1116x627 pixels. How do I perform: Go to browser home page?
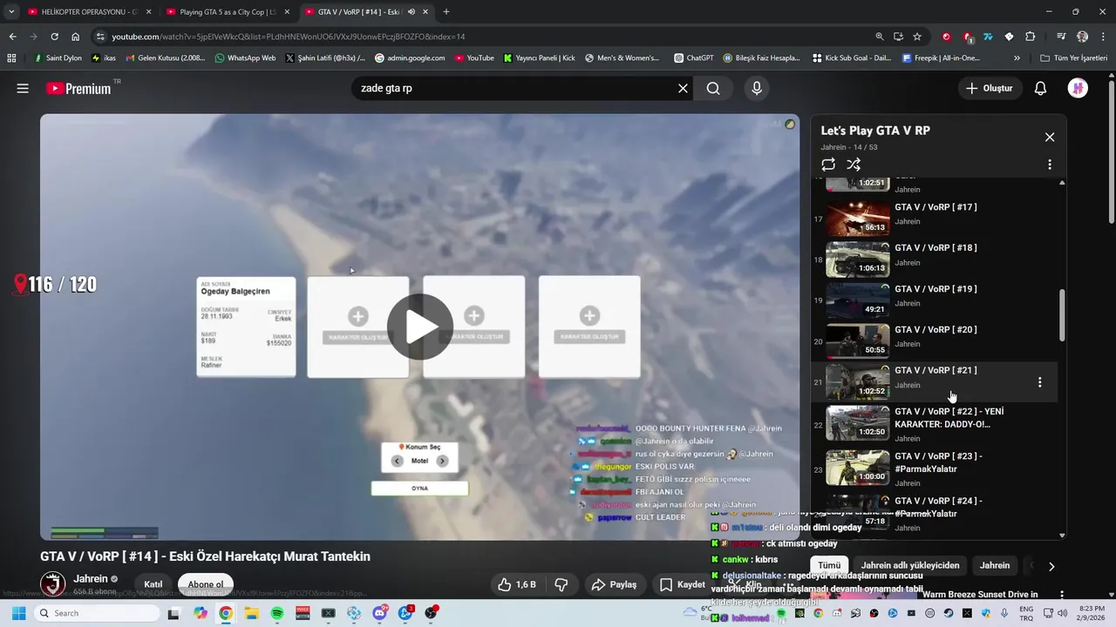pyautogui.click(x=76, y=37)
